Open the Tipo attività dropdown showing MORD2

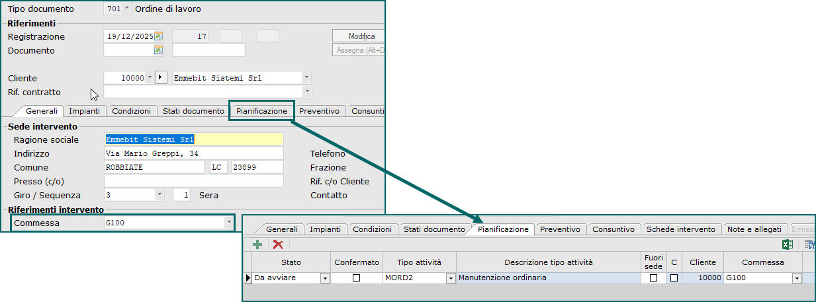tap(451, 279)
